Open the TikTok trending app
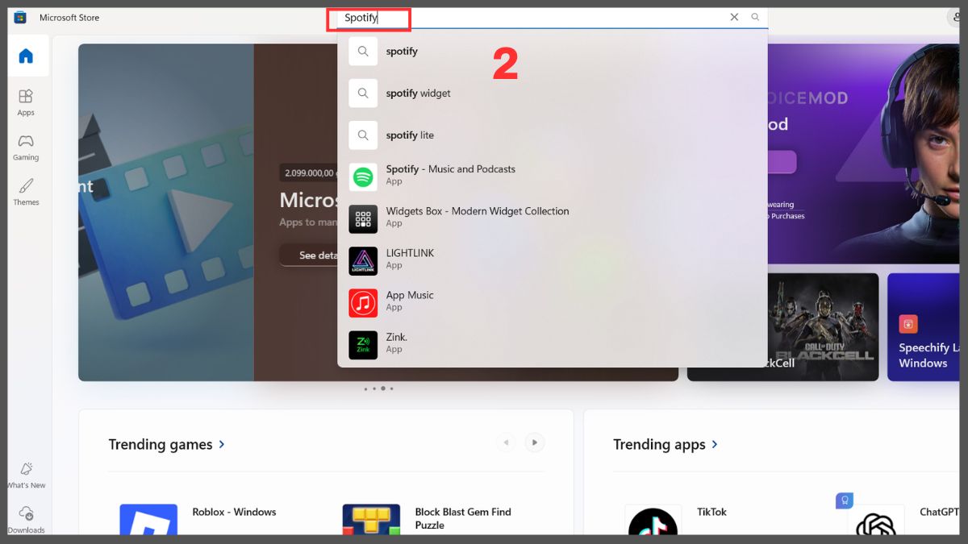 pos(712,513)
